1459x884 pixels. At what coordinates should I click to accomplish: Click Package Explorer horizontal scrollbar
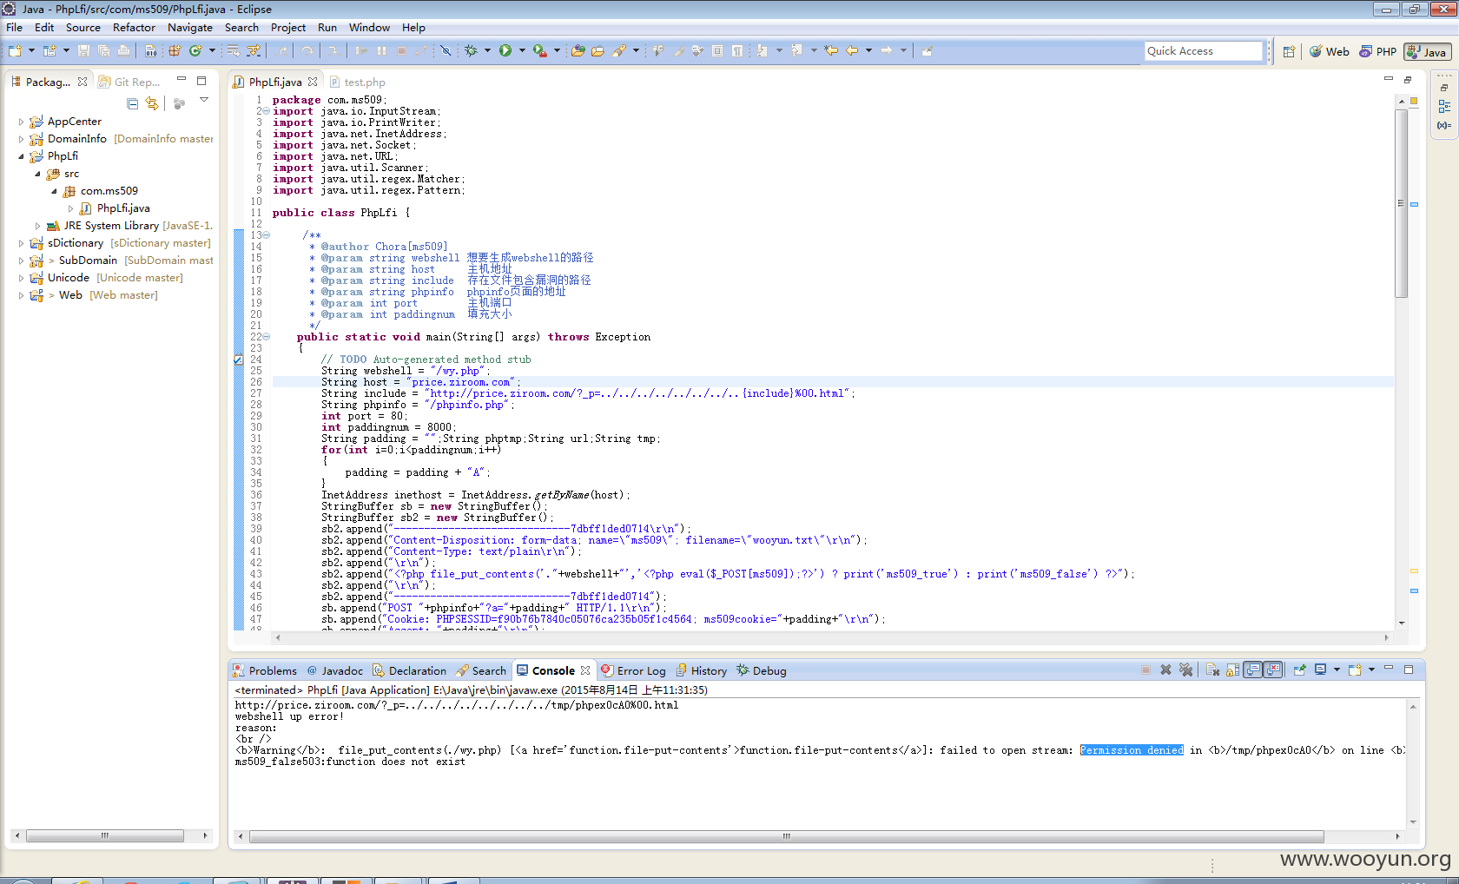(x=105, y=835)
